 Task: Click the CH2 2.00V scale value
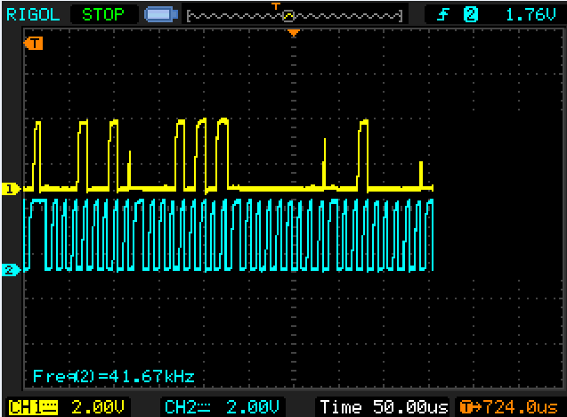(x=253, y=407)
